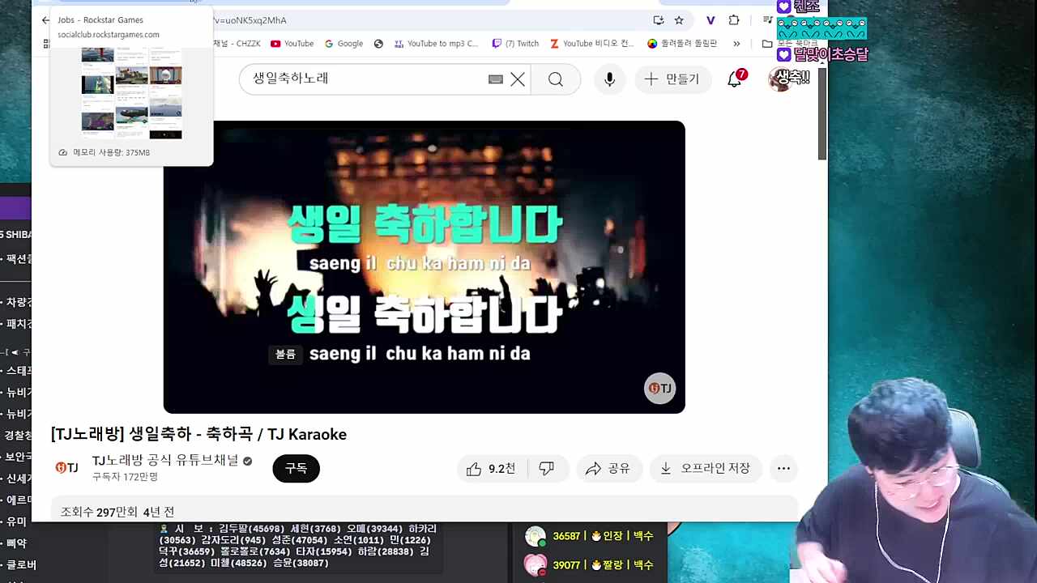Click the TJ watermark logo in video

tap(659, 388)
